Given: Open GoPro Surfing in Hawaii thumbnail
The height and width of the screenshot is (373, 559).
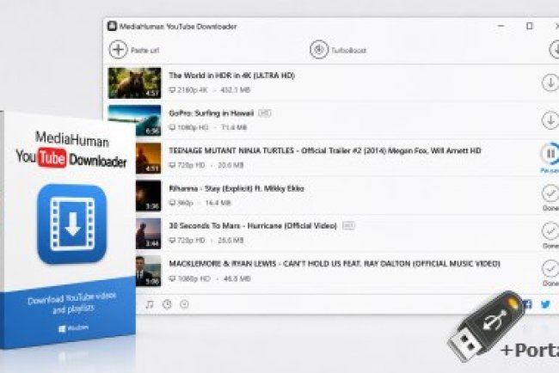Looking at the screenshot, I should pyautogui.click(x=134, y=120).
